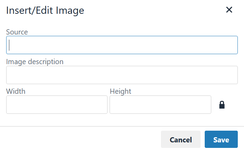
Task: Unlock aspect ratio using the padlock
Action: (x=222, y=105)
